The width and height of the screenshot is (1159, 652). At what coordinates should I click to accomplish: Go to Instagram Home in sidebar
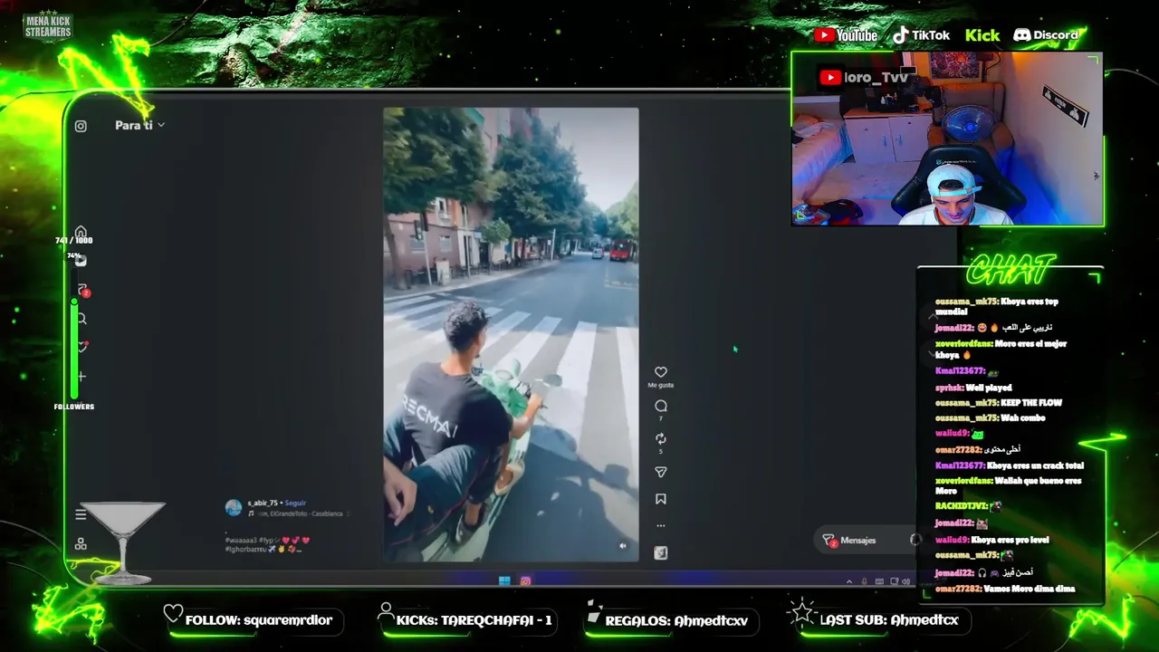pos(81,232)
